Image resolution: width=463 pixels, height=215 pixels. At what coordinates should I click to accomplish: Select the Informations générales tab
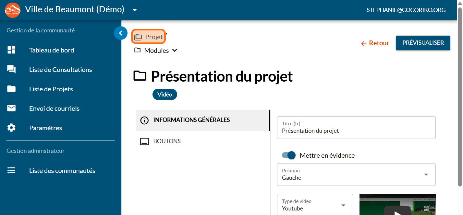tap(191, 120)
